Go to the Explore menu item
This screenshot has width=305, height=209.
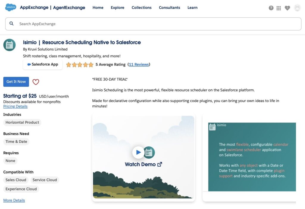click(117, 7)
